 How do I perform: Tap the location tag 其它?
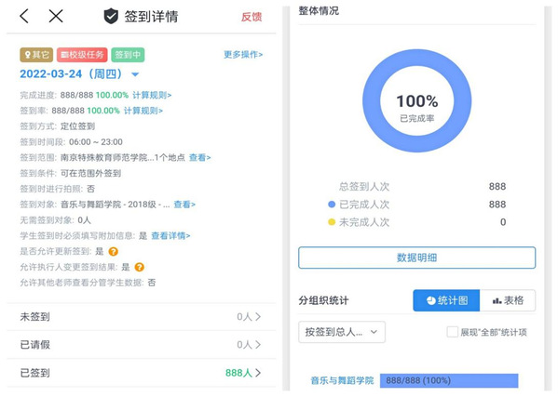(36, 55)
